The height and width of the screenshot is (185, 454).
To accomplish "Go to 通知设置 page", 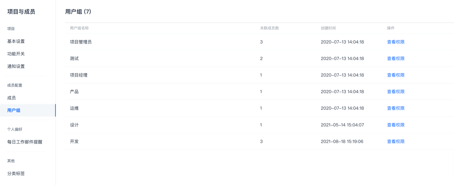I will [16, 67].
